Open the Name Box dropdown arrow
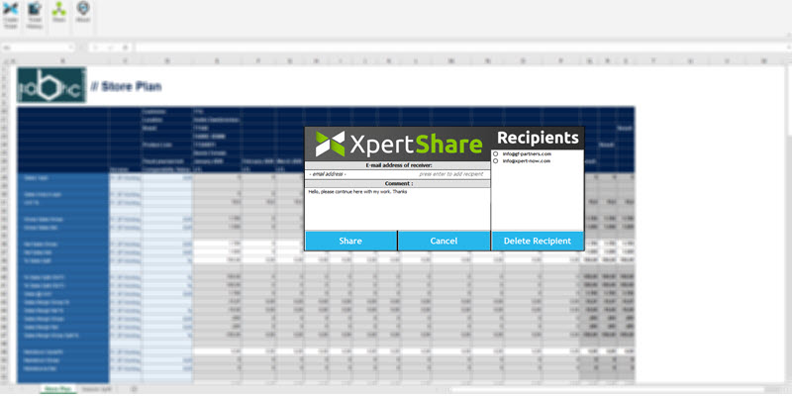Viewport: 792px width, 396px height. coord(71,48)
